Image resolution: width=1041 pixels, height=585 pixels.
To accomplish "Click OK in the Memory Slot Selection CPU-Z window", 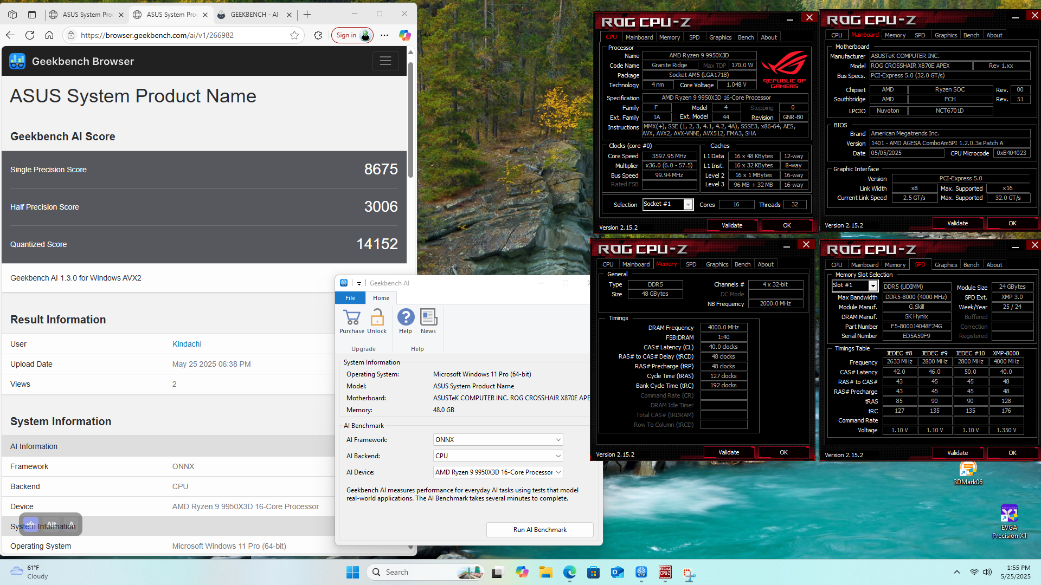I will [x=1012, y=453].
